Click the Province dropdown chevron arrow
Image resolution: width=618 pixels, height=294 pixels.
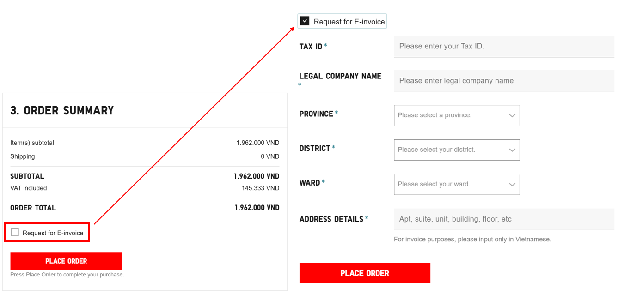(512, 115)
